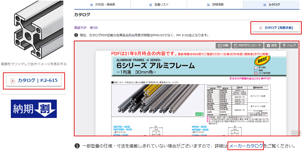Click the chevron on 型番リスト tab
Viewport: 302px width, 154px height.
pos(151,5)
